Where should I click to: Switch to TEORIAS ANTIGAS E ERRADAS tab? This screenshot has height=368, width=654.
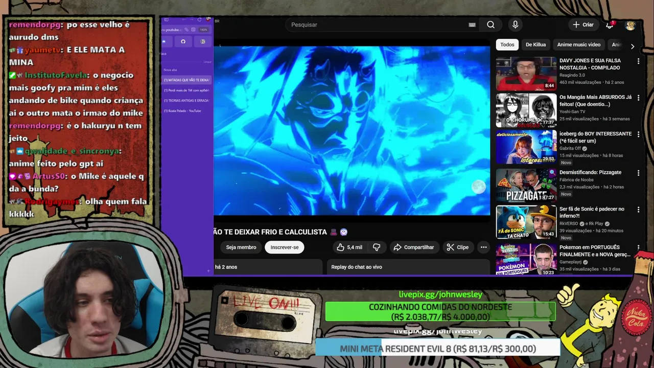coord(186,101)
